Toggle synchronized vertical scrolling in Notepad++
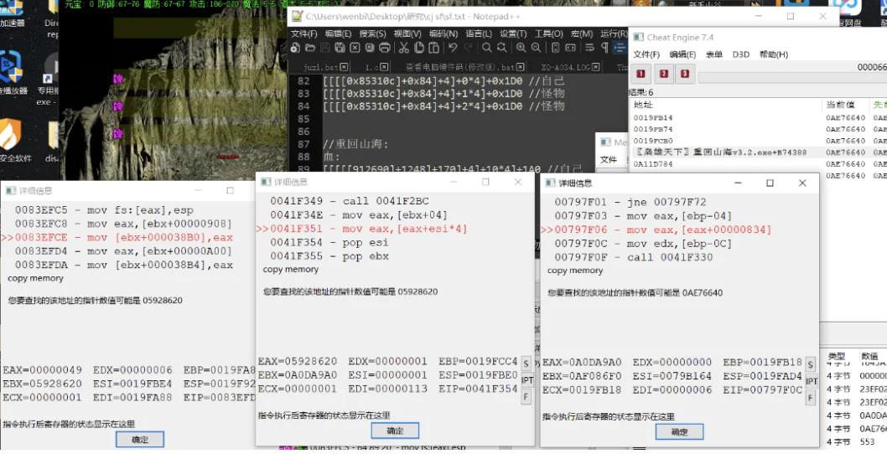Viewport: 887px width, 454px height. (556, 48)
